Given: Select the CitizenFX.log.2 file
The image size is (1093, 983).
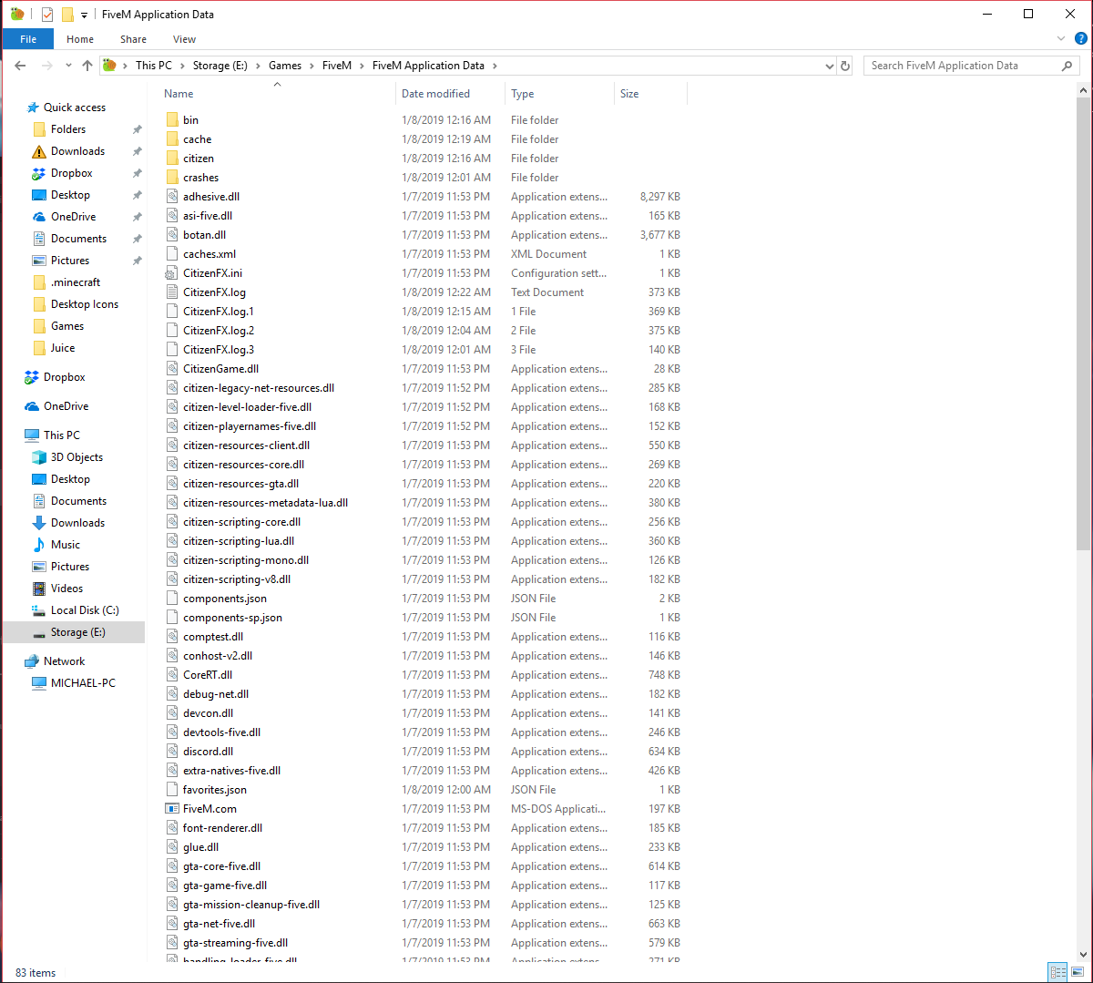Looking at the screenshot, I should click(x=219, y=331).
